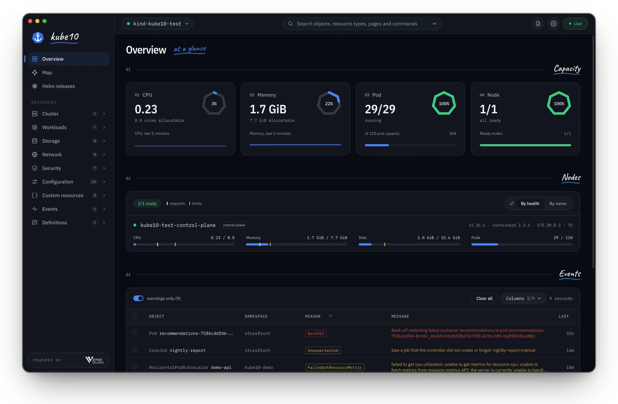Check the recommendations pod event row checkbox
Viewport: 618px width, 404px height.
135,332
